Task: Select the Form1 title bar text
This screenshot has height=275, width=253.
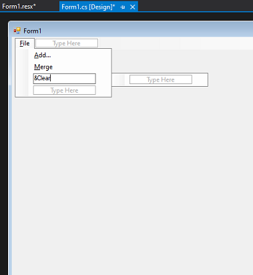Action: 33,31
